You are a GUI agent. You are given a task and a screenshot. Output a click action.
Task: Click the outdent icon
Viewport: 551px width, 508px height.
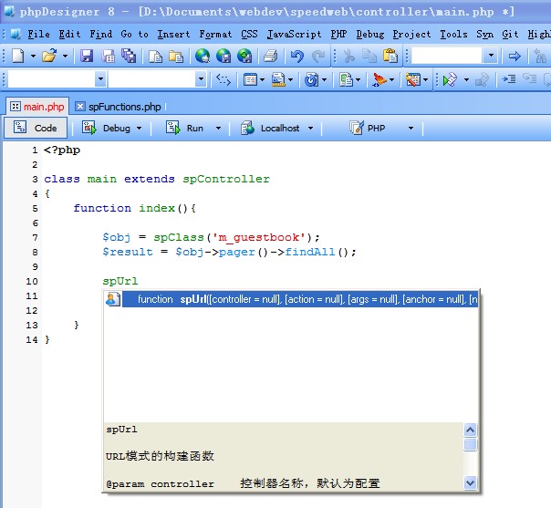[529, 79]
